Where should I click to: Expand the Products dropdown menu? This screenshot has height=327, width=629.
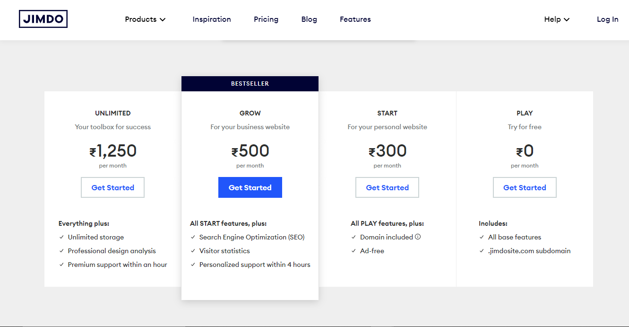tap(145, 19)
